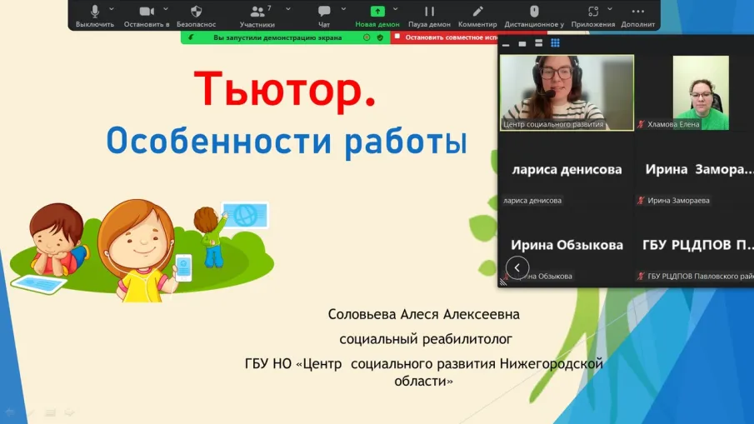Click the green sharing status bar text

(277, 37)
